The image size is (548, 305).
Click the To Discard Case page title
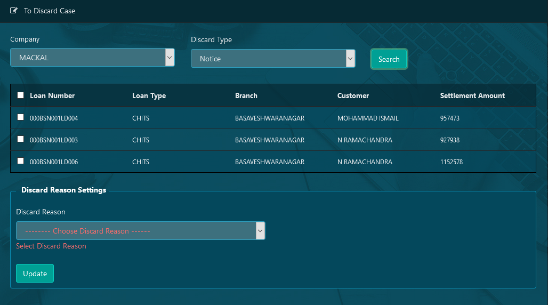(x=50, y=11)
